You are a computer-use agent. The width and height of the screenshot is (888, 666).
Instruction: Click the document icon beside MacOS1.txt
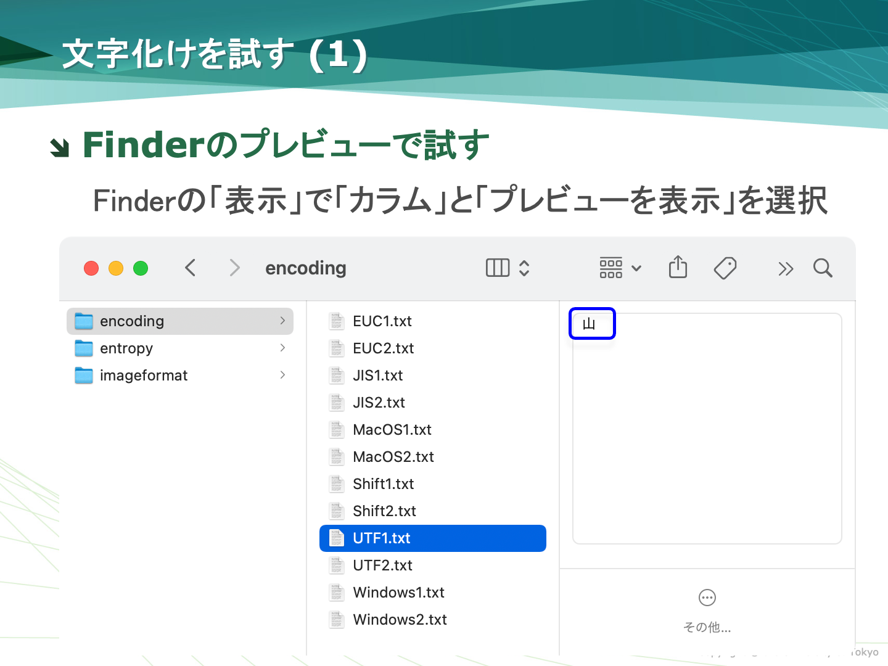tap(337, 430)
